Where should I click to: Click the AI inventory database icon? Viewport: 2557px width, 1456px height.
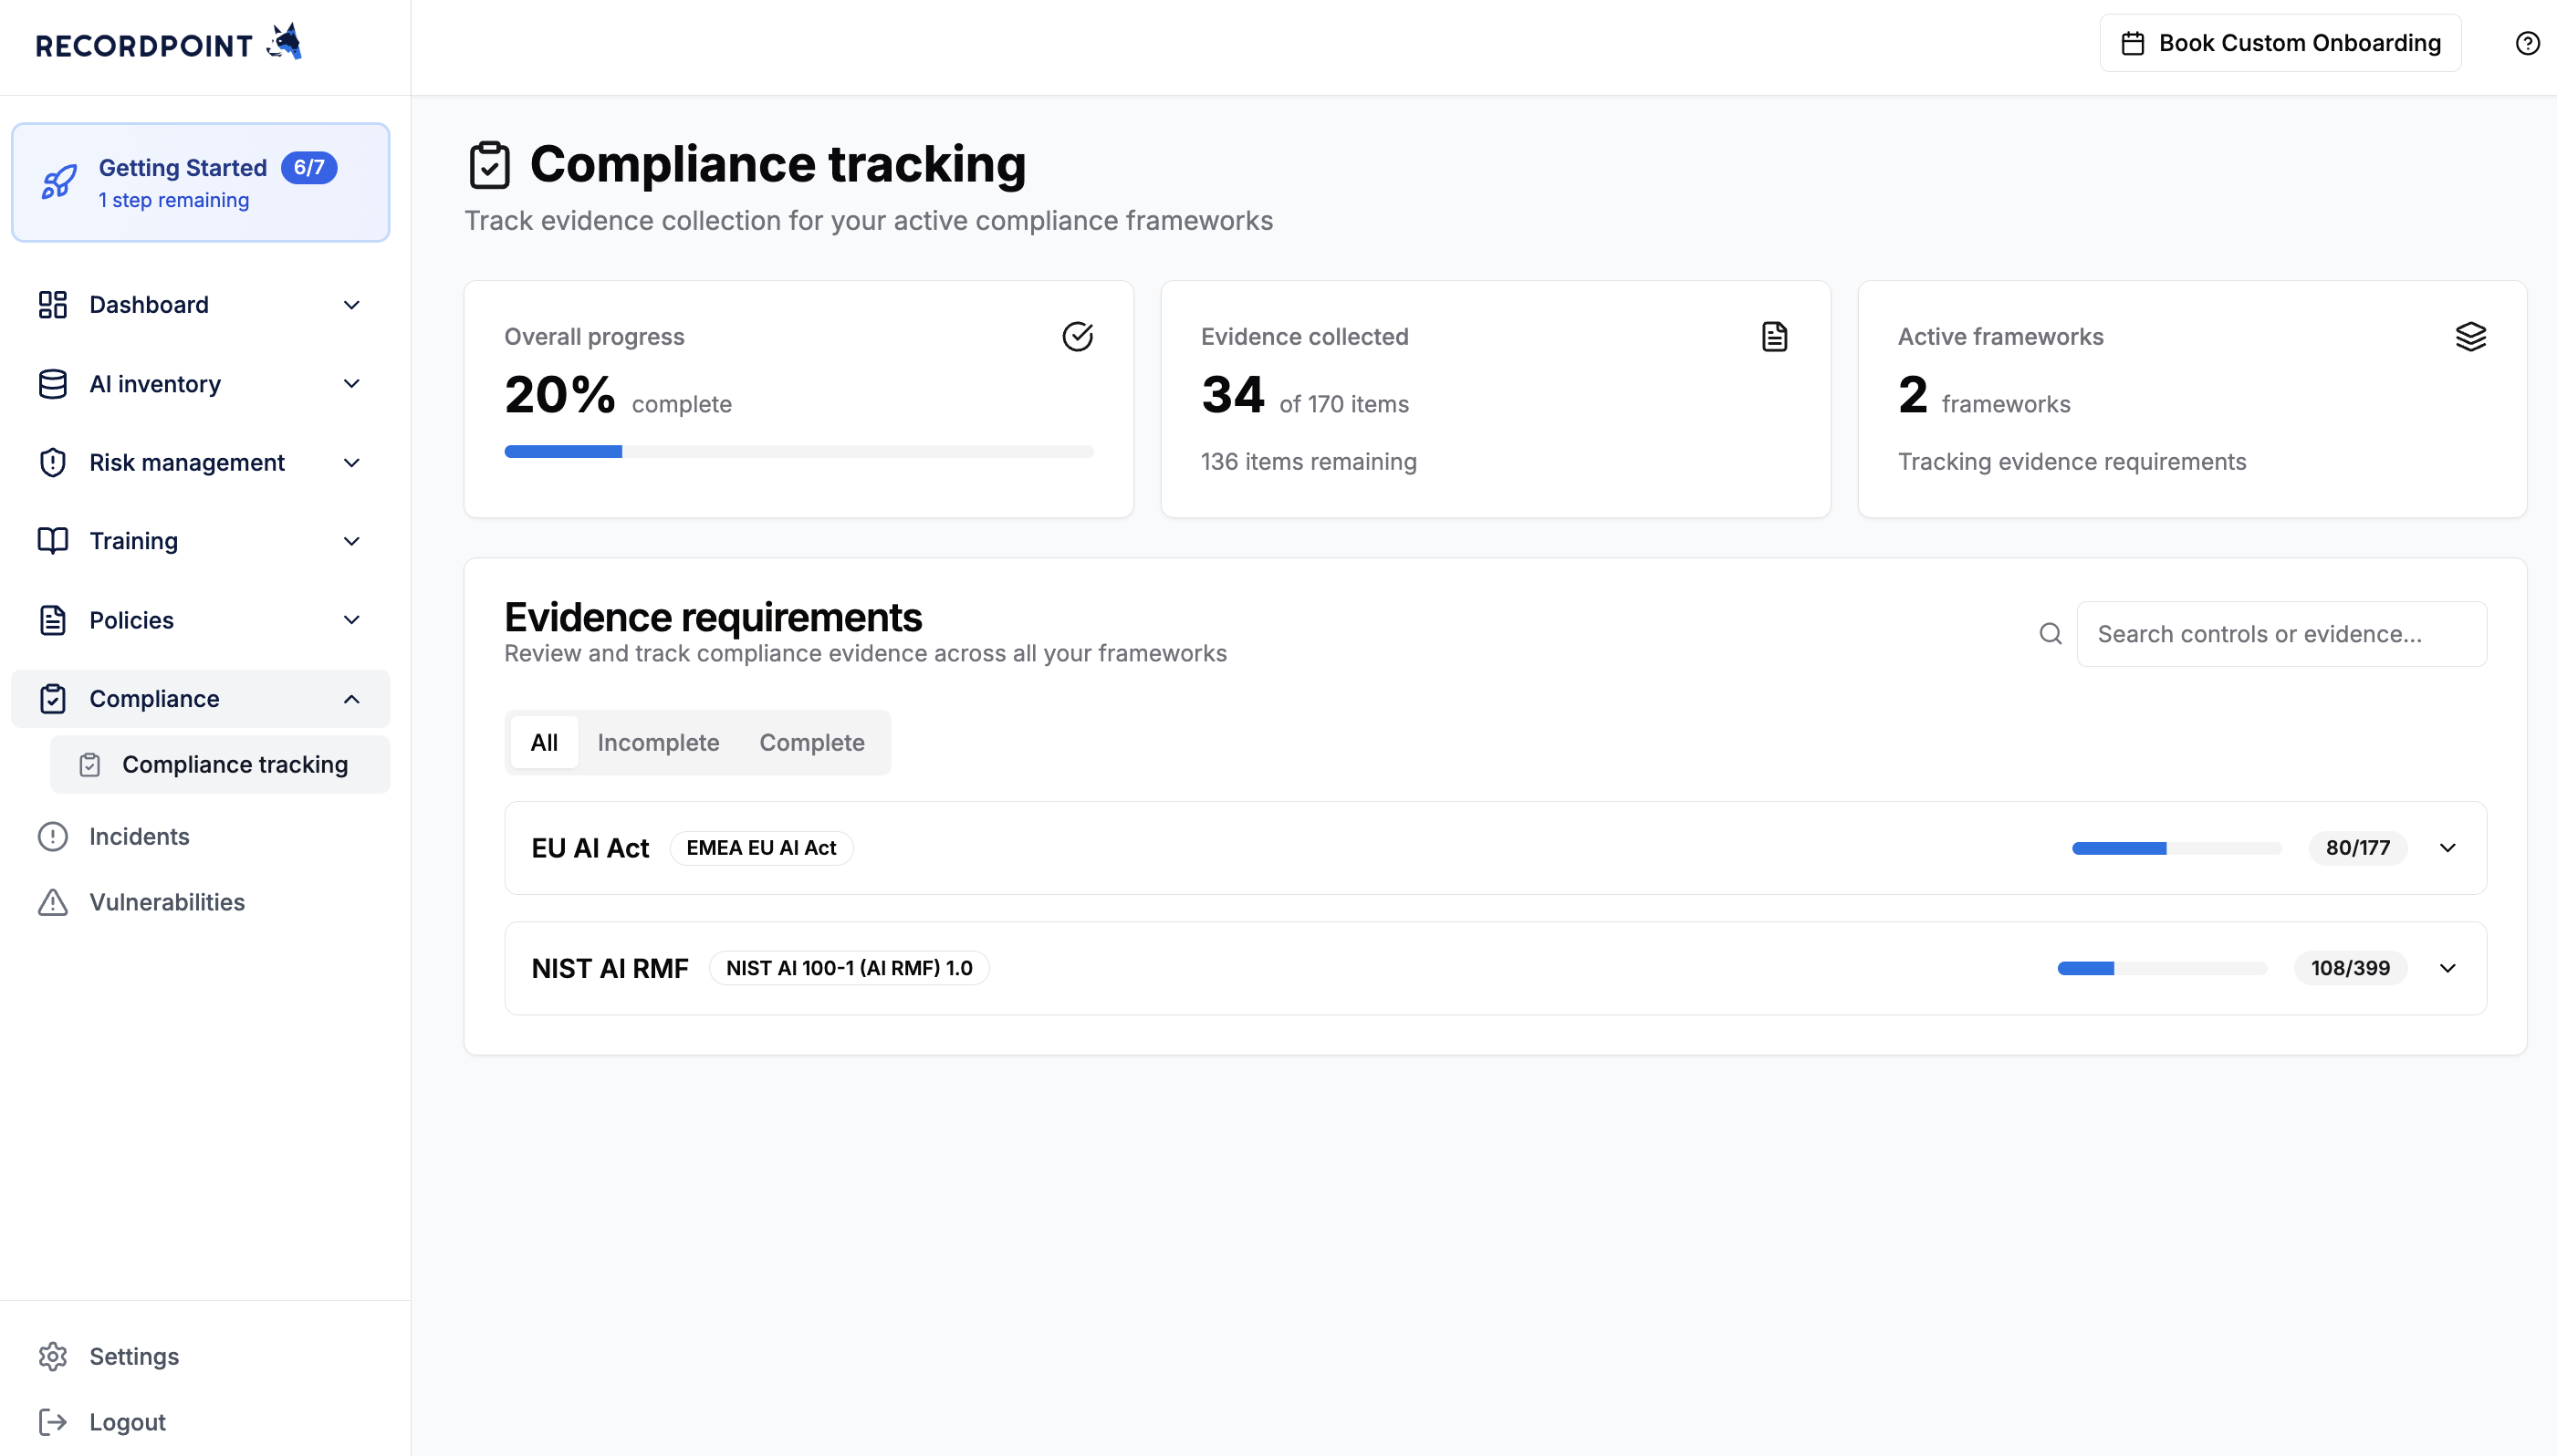tap(52, 383)
